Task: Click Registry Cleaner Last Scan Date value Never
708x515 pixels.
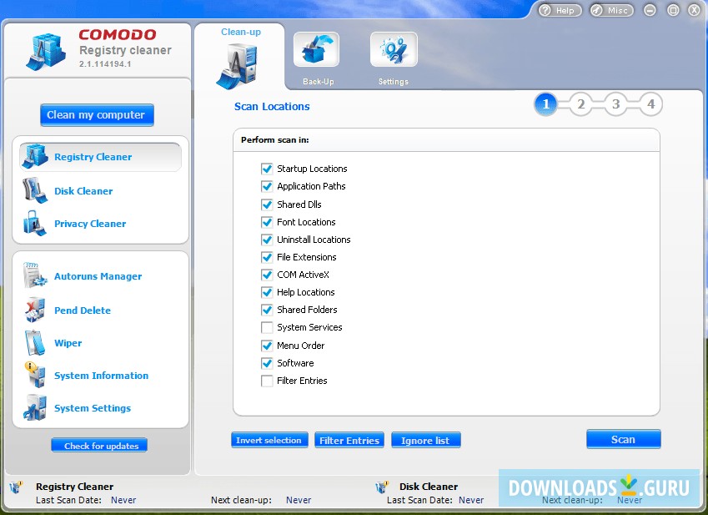Action: point(123,500)
